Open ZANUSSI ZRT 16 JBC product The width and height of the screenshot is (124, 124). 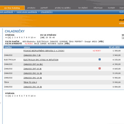click(33, 64)
